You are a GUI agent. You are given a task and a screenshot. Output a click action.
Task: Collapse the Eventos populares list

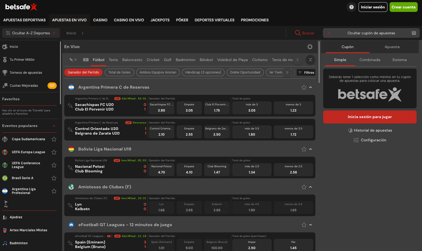(x=54, y=126)
